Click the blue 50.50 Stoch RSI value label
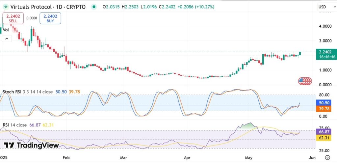Viewport: 337px width, 163px height. [325, 103]
